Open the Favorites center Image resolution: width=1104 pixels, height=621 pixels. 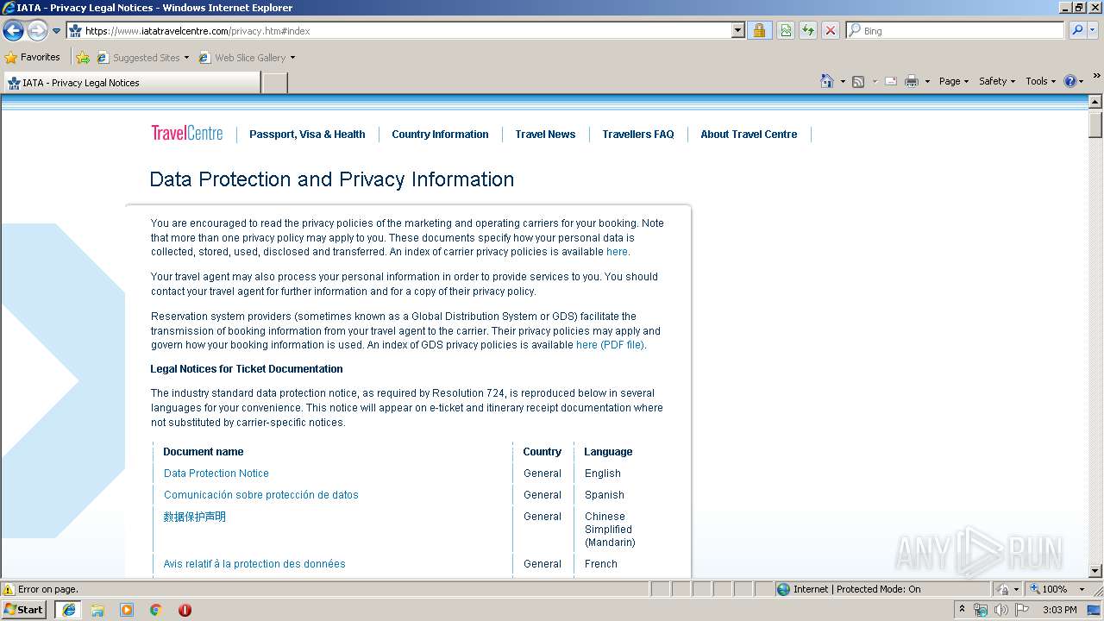[x=33, y=58]
